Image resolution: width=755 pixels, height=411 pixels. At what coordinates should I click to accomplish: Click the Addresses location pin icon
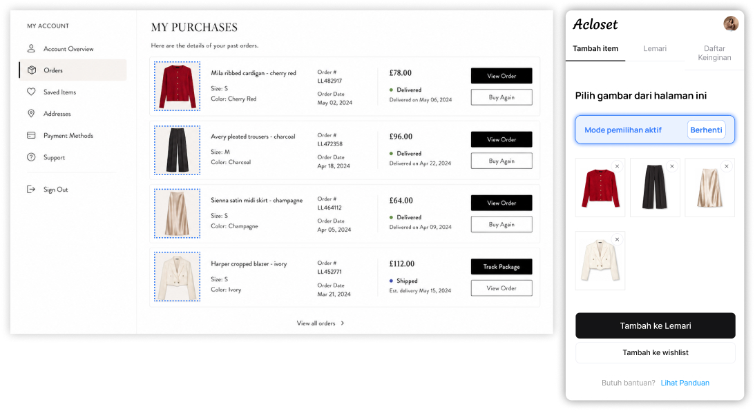pos(31,114)
